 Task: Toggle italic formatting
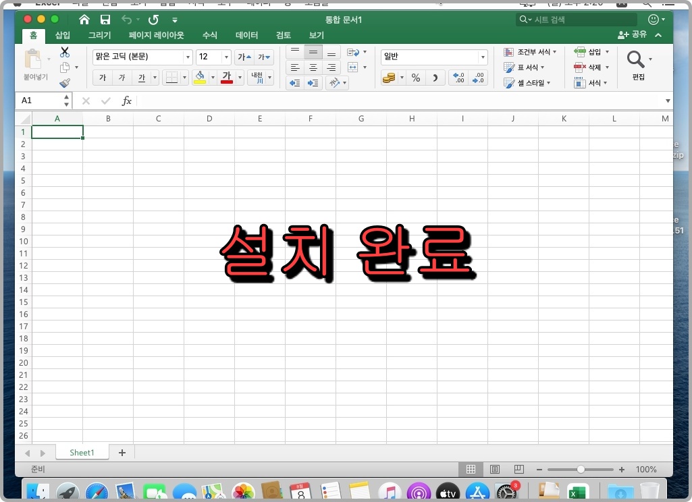(123, 78)
